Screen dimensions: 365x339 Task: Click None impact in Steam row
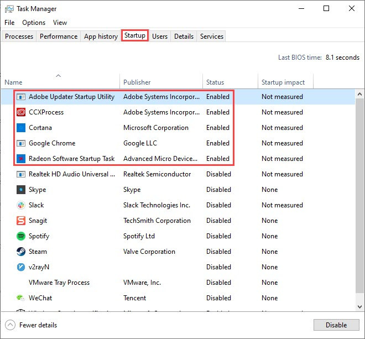269,252
